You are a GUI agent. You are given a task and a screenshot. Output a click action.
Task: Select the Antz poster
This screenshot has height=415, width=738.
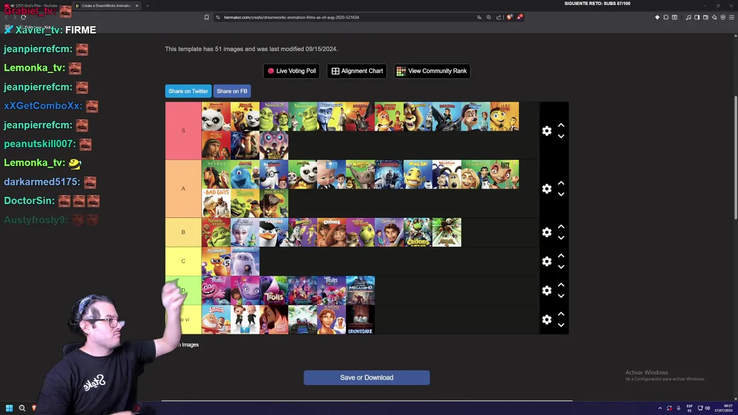click(504, 174)
